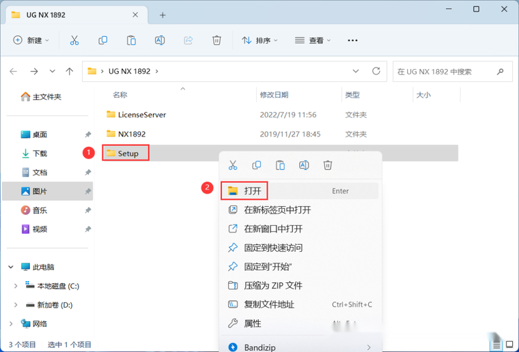Sort by the 大小 column header
Viewport: 519px width, 352px height.
point(423,96)
